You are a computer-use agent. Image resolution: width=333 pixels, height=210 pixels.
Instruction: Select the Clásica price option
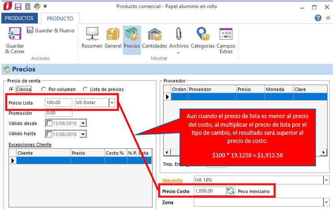(11, 89)
